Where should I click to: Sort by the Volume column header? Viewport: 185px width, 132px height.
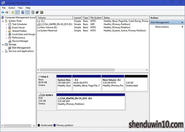click(x=55, y=18)
